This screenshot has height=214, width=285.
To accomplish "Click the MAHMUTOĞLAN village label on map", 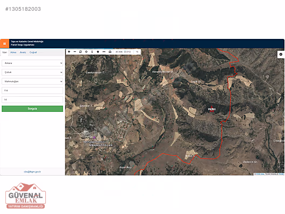I will [x=101, y=145].
